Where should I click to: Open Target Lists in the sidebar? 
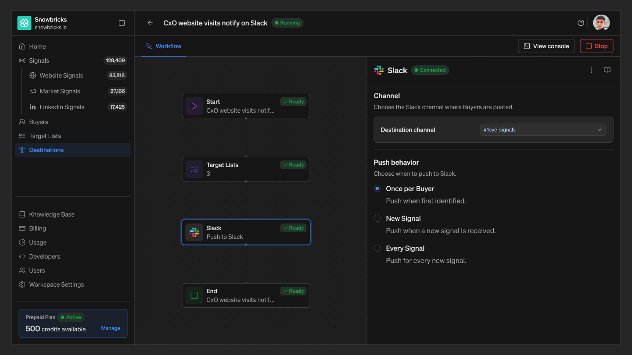pos(73,136)
